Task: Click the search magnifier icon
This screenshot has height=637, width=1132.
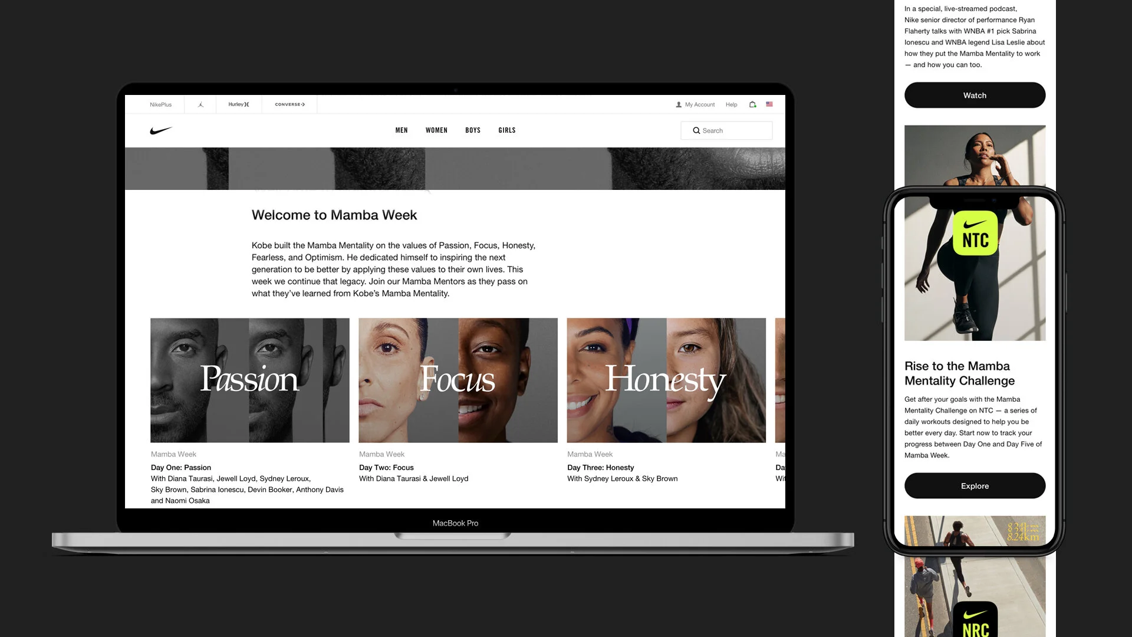Action: click(696, 130)
